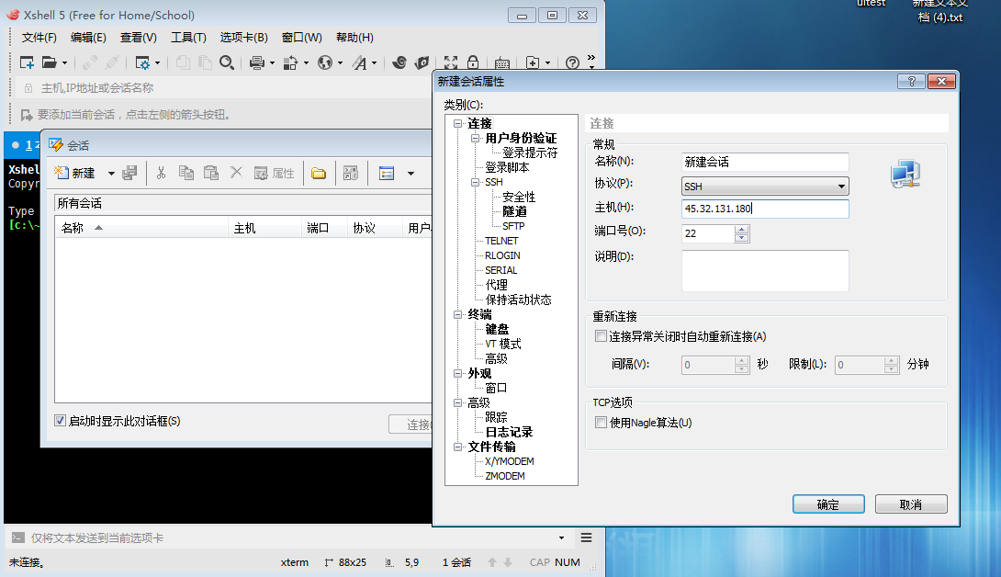
Task: Click the add-current-session arrow icon in the links bar
Action: click(x=27, y=115)
